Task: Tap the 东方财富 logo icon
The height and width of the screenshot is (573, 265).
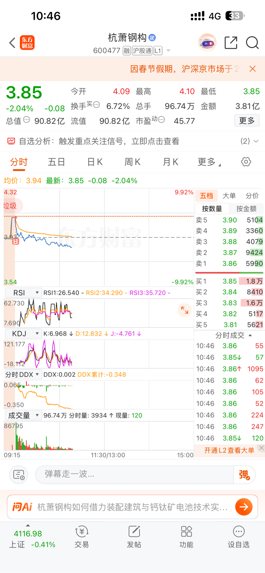Action: (27, 43)
